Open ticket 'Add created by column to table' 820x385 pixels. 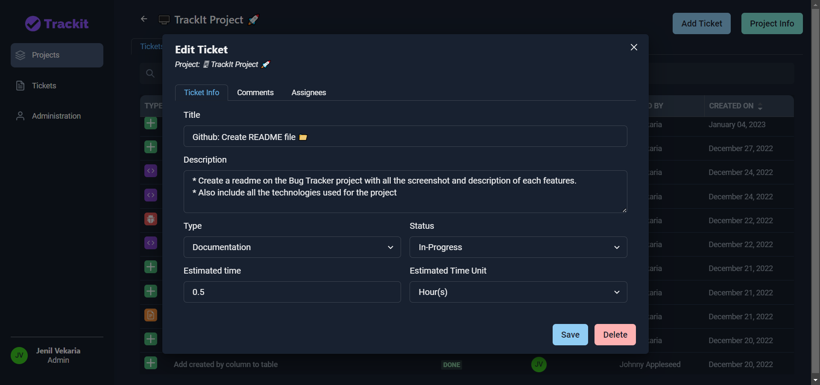[x=225, y=365]
